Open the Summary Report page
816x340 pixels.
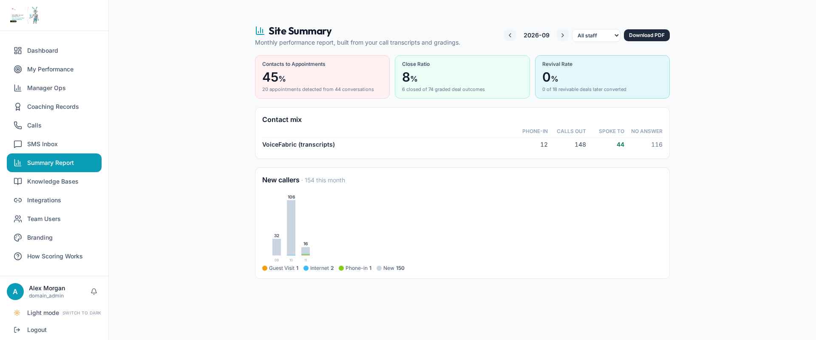pos(54,163)
